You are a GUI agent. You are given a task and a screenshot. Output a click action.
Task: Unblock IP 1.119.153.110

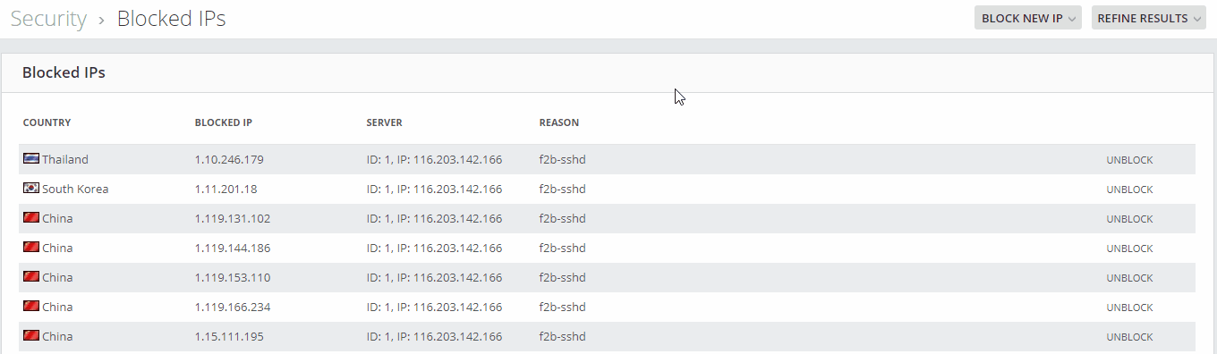coord(1129,278)
